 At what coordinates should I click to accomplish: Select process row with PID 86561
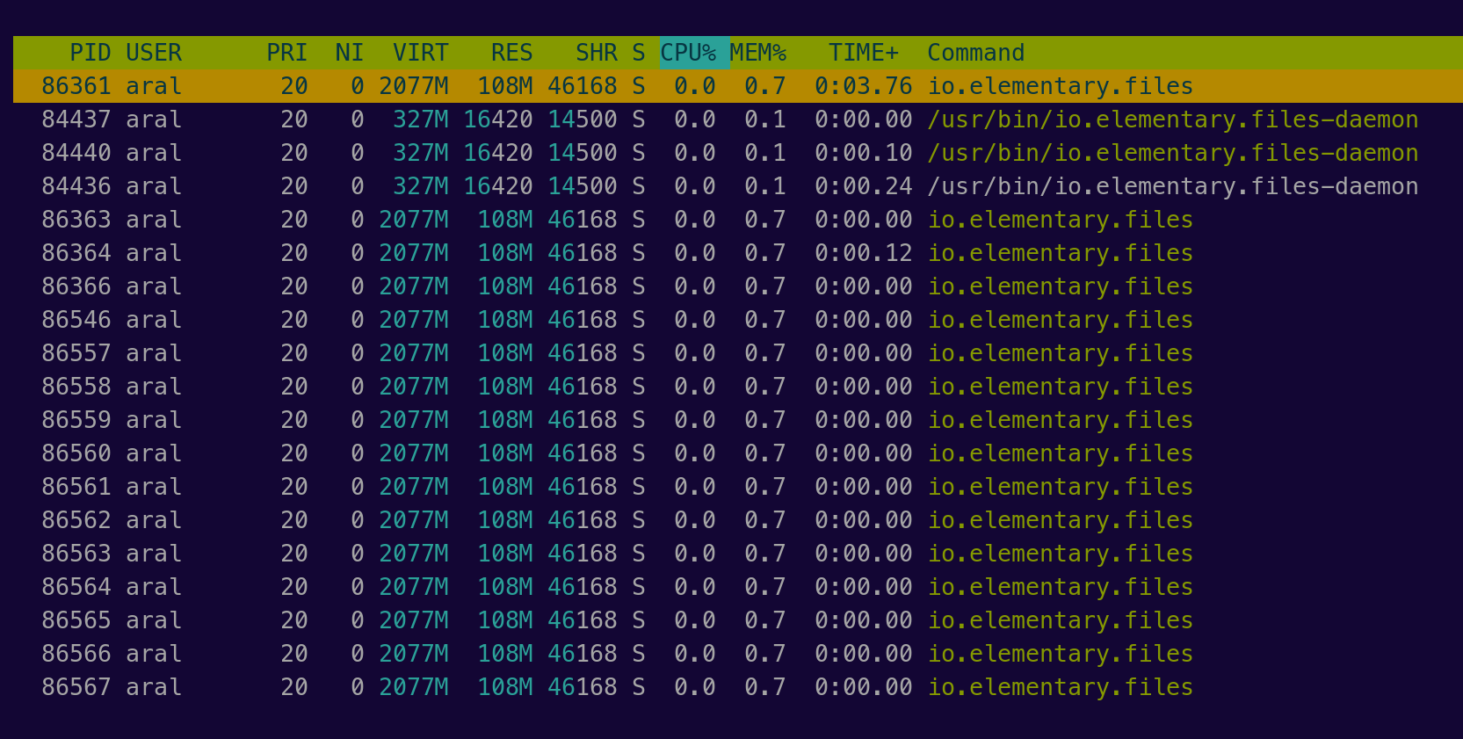(738, 487)
